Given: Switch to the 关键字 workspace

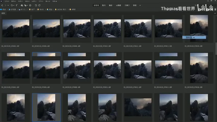Looking at the screenshot, I should (127, 5).
